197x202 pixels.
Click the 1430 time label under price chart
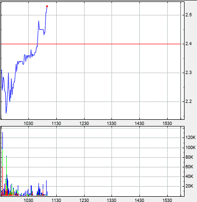tap(139, 124)
